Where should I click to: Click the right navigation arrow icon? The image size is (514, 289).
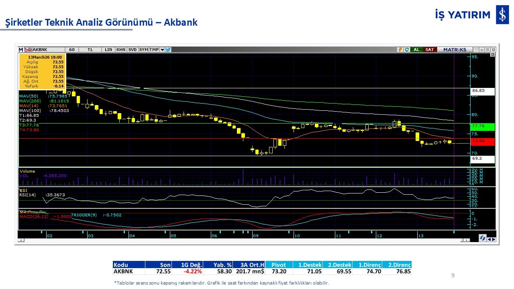(493, 239)
